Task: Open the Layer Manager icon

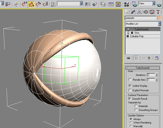Action: 103,4
